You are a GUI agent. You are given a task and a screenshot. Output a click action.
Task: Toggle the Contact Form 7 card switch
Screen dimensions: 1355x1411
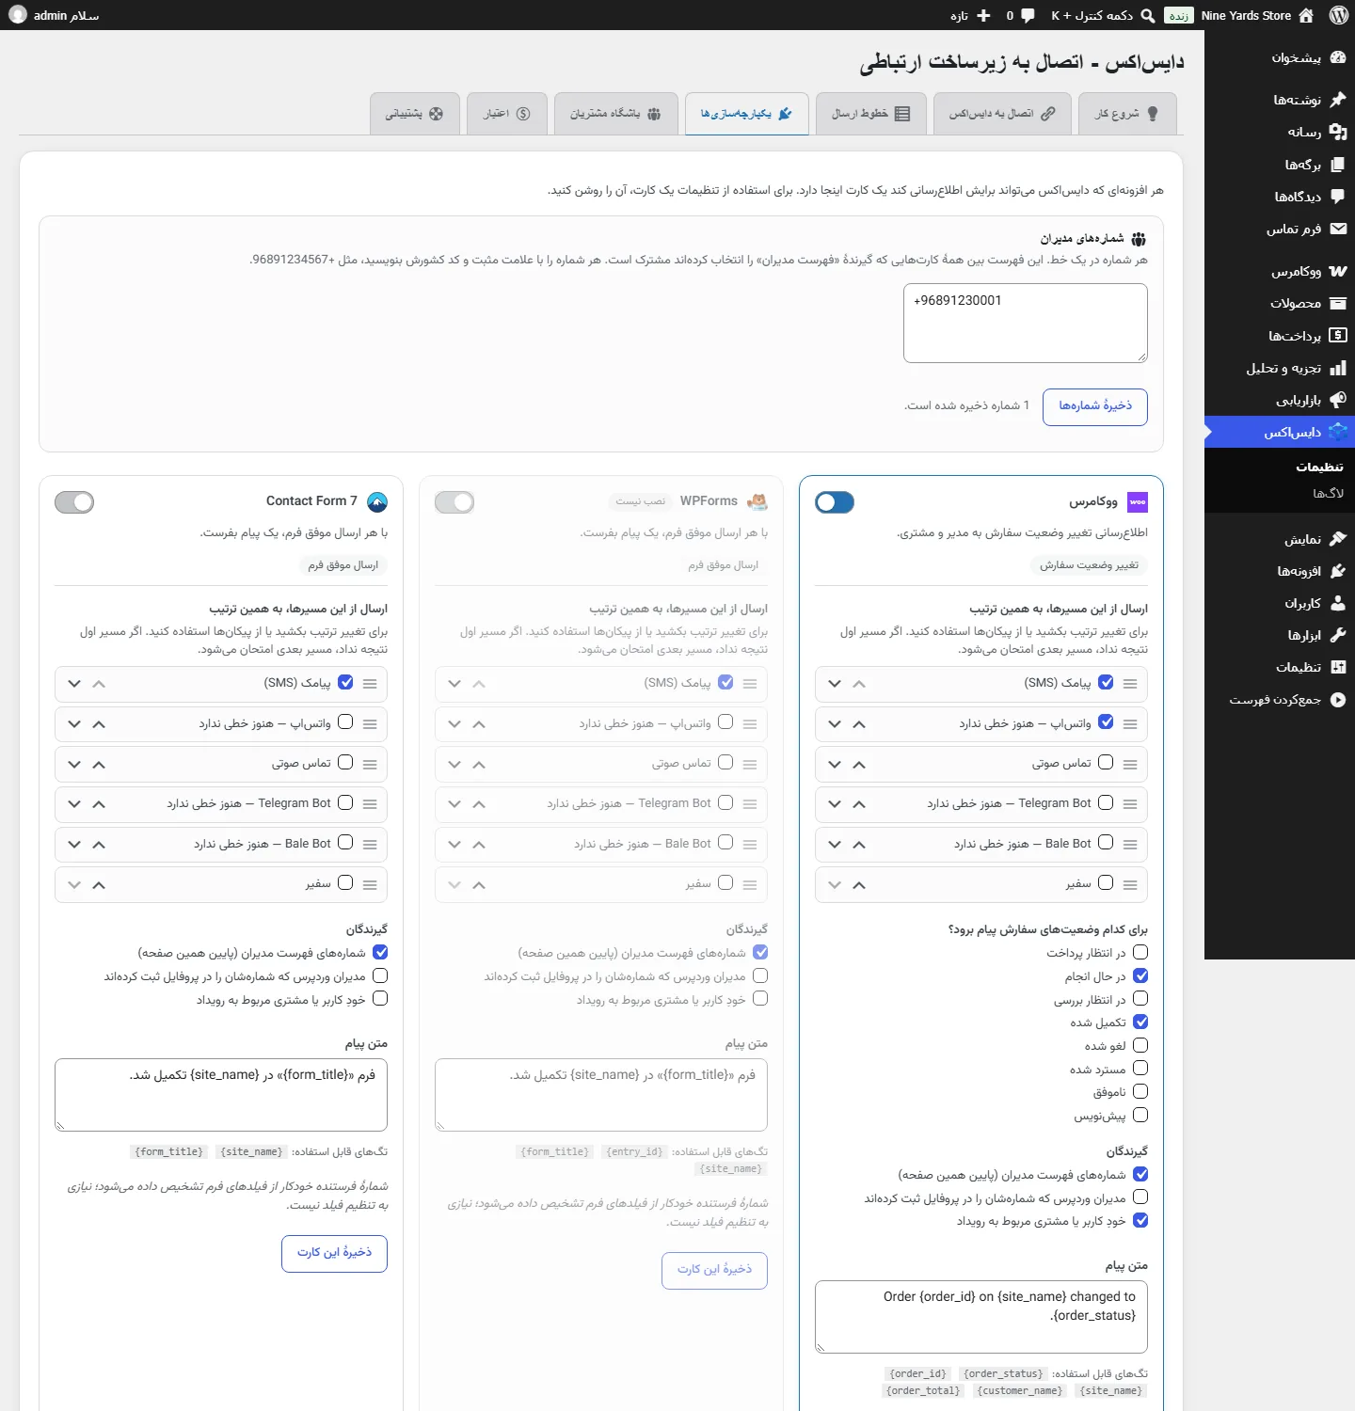point(74,502)
